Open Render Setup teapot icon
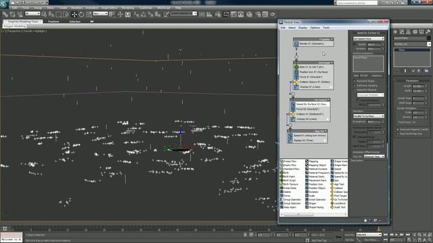This screenshot has height=243, width=433. 258,14
